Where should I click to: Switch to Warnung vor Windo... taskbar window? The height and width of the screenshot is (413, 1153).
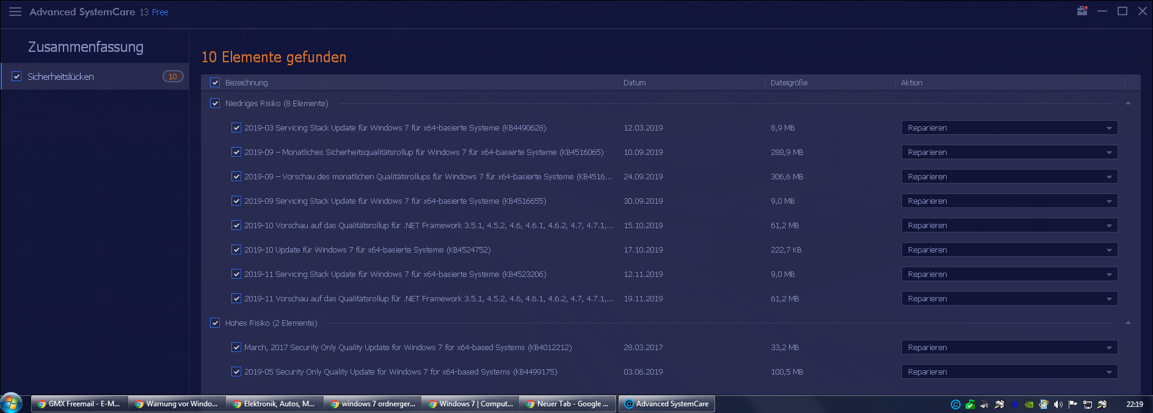[177, 404]
